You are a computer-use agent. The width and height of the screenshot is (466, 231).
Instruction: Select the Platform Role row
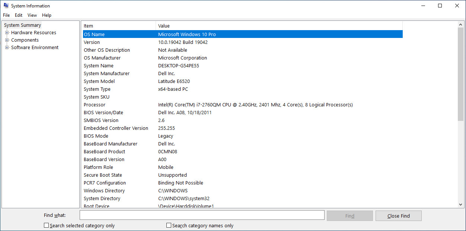click(243, 167)
